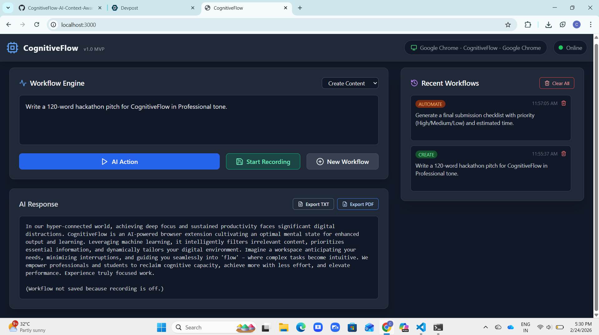Open the taskbar clock showing 5:30 PM
Screen dimensions: 599x335
pos(581,327)
